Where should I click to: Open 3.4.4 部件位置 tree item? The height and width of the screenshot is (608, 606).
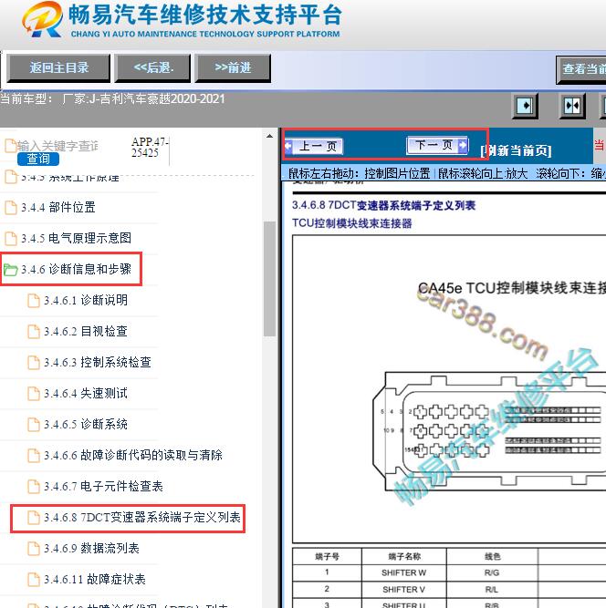tap(58, 208)
